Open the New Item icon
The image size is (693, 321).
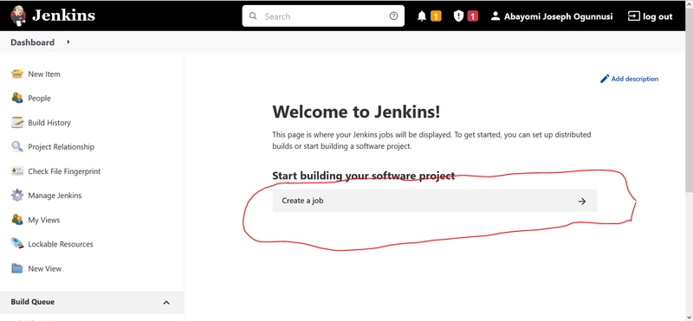point(16,74)
